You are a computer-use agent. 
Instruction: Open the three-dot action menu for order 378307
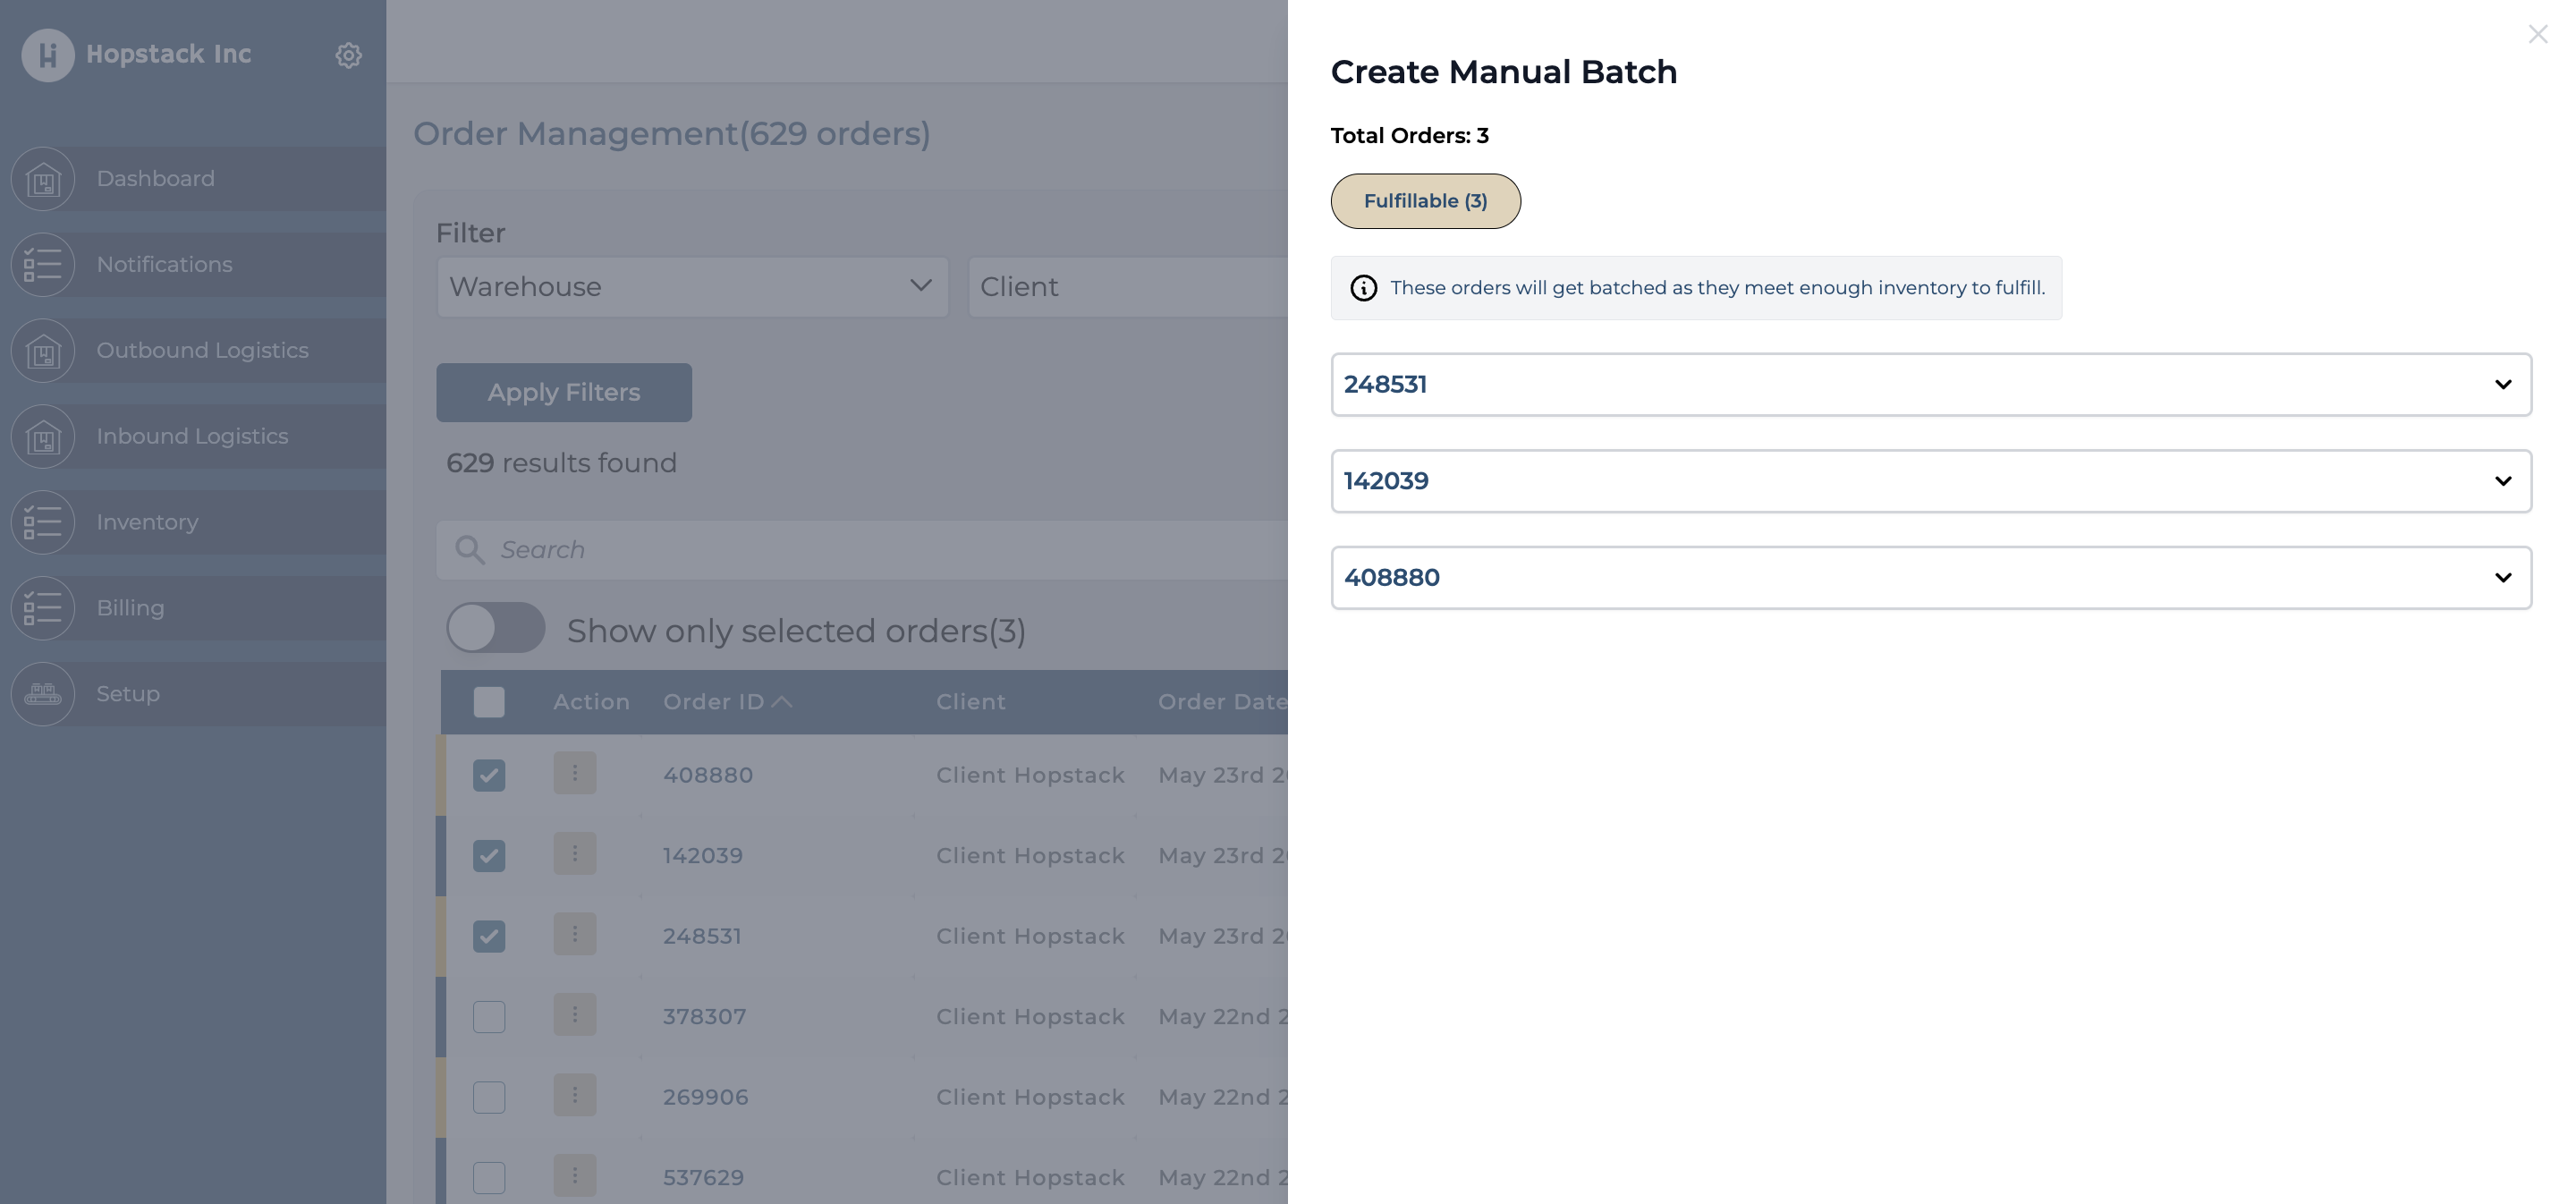(x=575, y=1015)
